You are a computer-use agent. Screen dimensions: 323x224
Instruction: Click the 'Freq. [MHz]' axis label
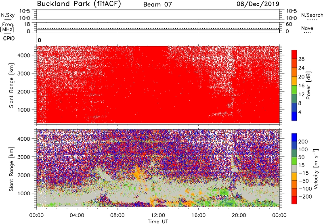(x=7, y=27)
